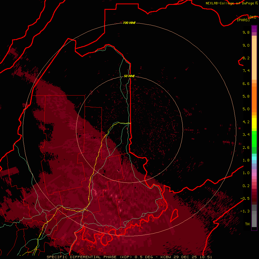Screen dimensions: 259x259
Task: Click the purple top segment of the color bar
Action: 254,29
